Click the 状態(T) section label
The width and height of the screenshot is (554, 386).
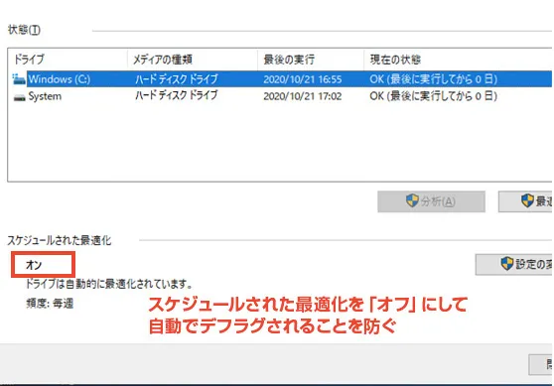click(x=24, y=30)
